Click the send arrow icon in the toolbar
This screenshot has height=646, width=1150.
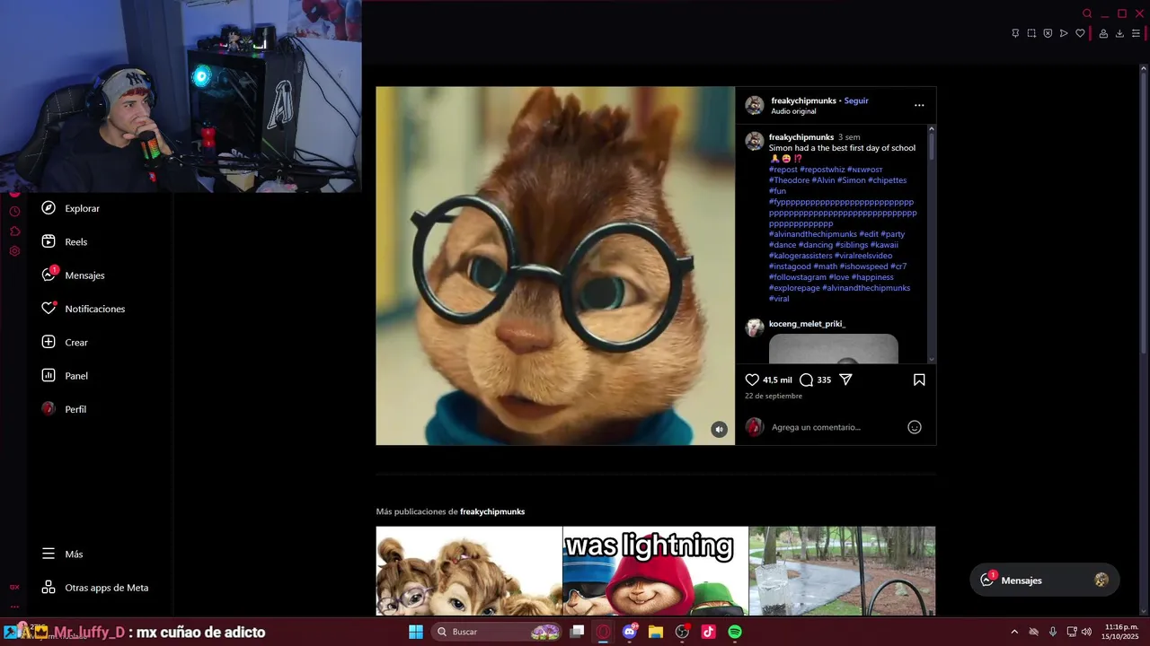click(1064, 33)
